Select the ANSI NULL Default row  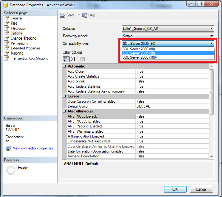click(138, 116)
